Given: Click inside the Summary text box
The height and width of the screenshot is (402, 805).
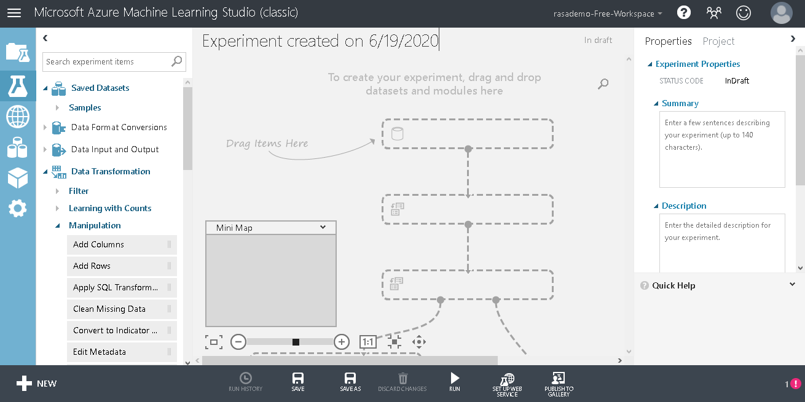Looking at the screenshot, I should pos(721,149).
